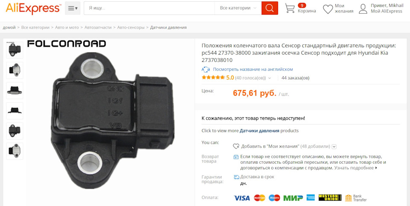Open 'Автозапчасти' breadcrumb
The image size is (410, 206).
[98, 27]
